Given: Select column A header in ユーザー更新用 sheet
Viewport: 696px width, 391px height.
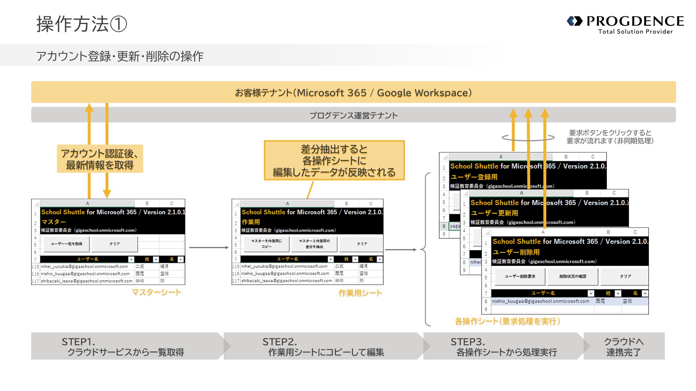Looking at the screenshot, I should click(x=522, y=193).
